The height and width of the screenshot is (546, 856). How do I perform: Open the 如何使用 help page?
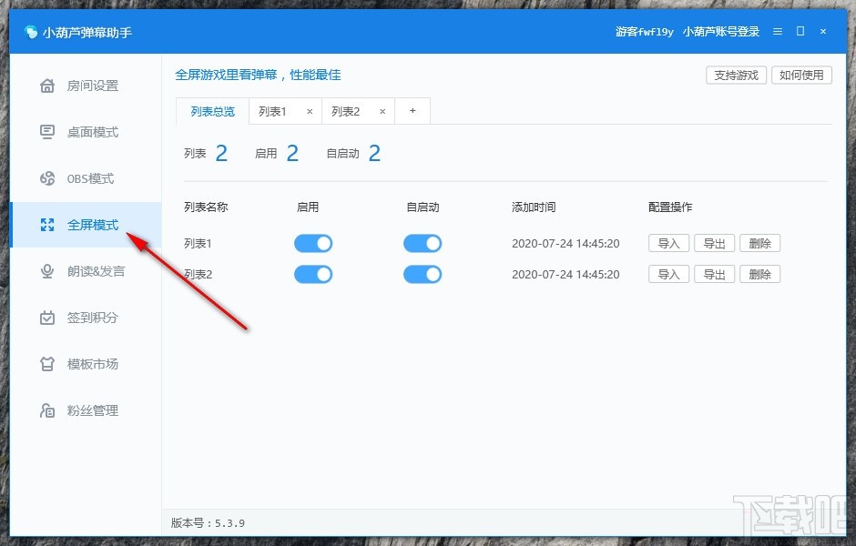point(801,76)
